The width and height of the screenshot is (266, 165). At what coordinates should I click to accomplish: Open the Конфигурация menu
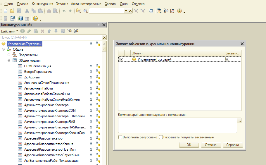42,4
